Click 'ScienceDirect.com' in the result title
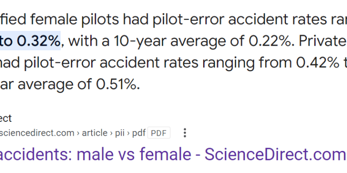Viewport: 347px width, 173px height. pos(276,155)
